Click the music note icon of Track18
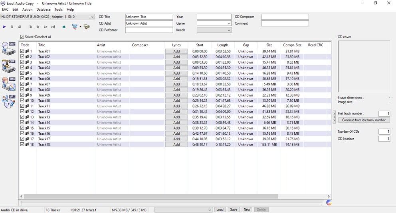Screen dimensions: 396x213 coord(27,144)
